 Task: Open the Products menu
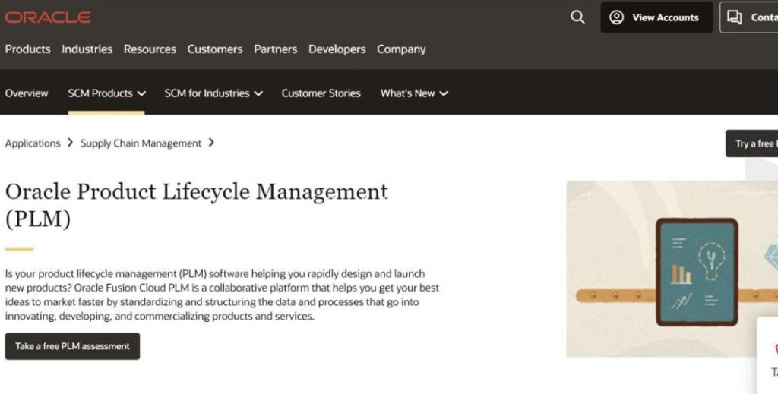point(28,49)
